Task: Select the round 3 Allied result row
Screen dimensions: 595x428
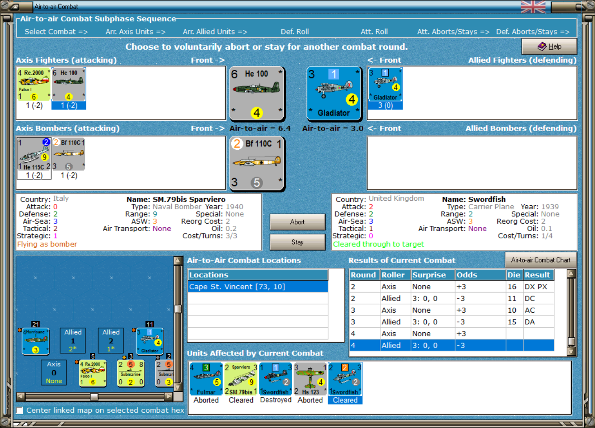Action: coord(452,322)
